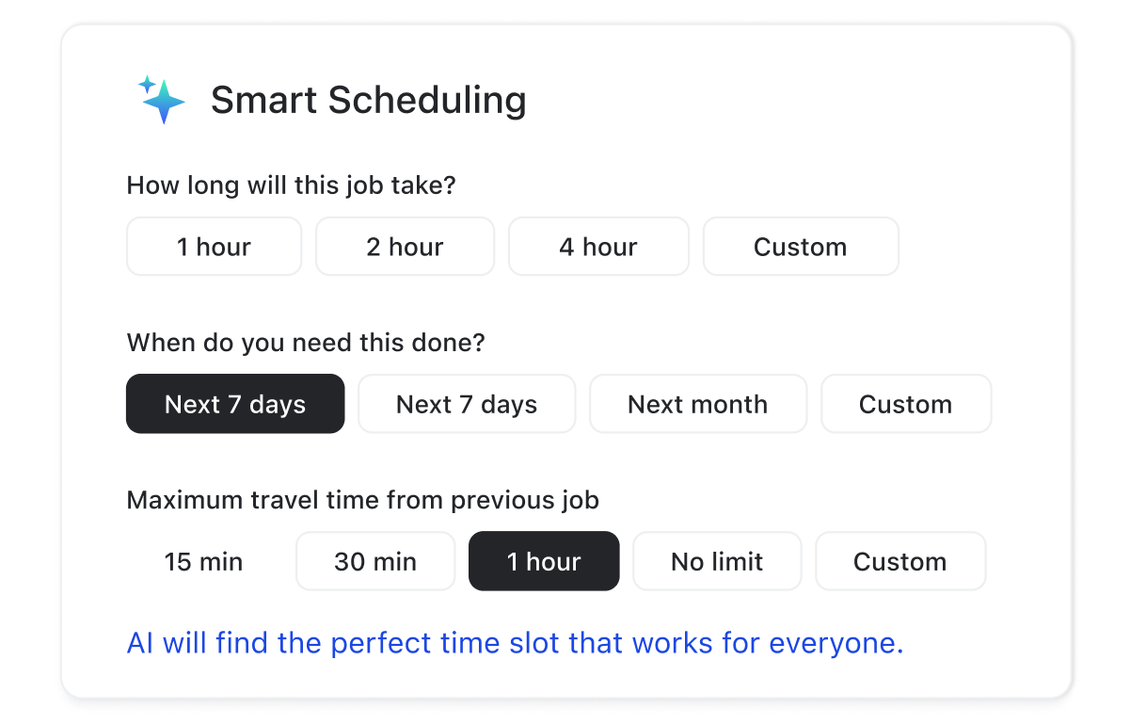Click the Smart Scheduling heading text

tap(369, 100)
